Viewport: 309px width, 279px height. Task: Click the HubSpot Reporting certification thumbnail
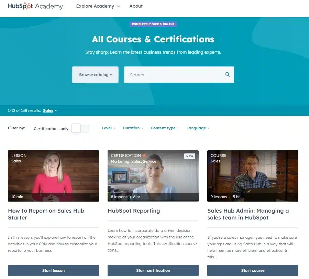tap(153, 176)
